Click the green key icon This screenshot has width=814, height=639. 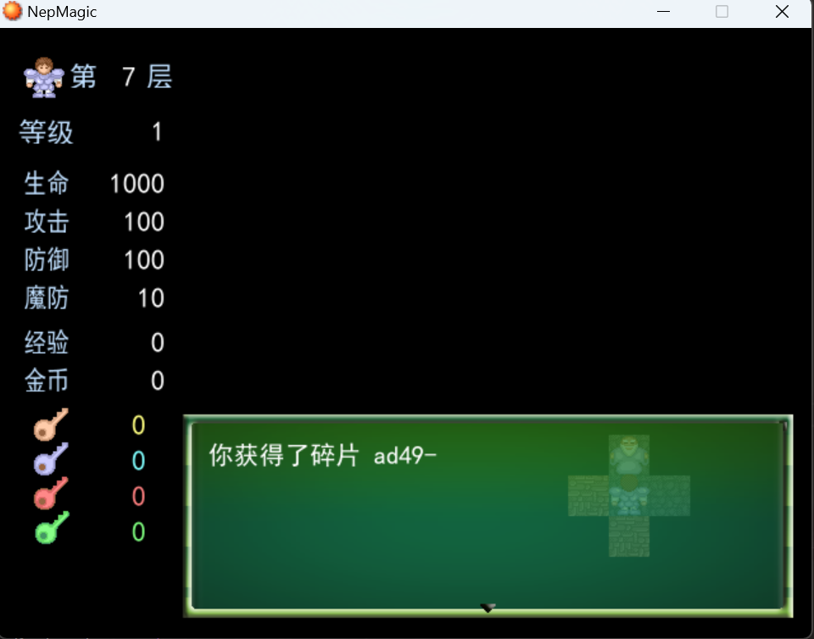coord(52,528)
